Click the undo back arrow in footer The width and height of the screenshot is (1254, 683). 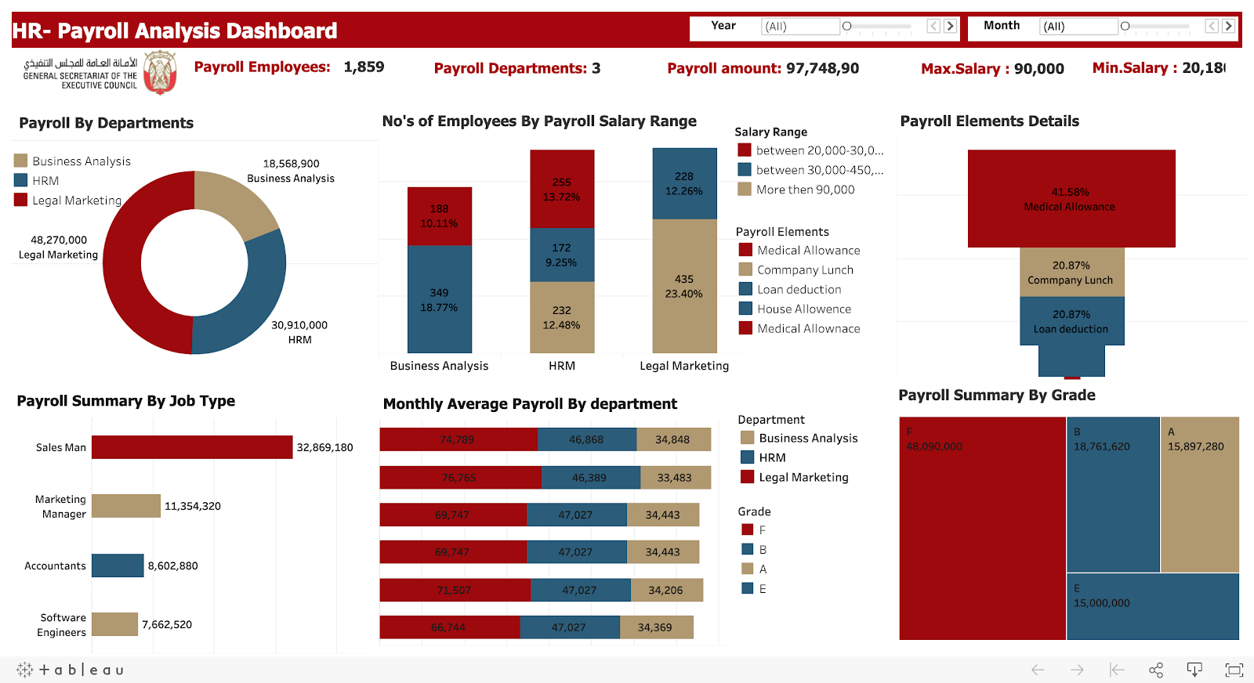coord(1038,670)
